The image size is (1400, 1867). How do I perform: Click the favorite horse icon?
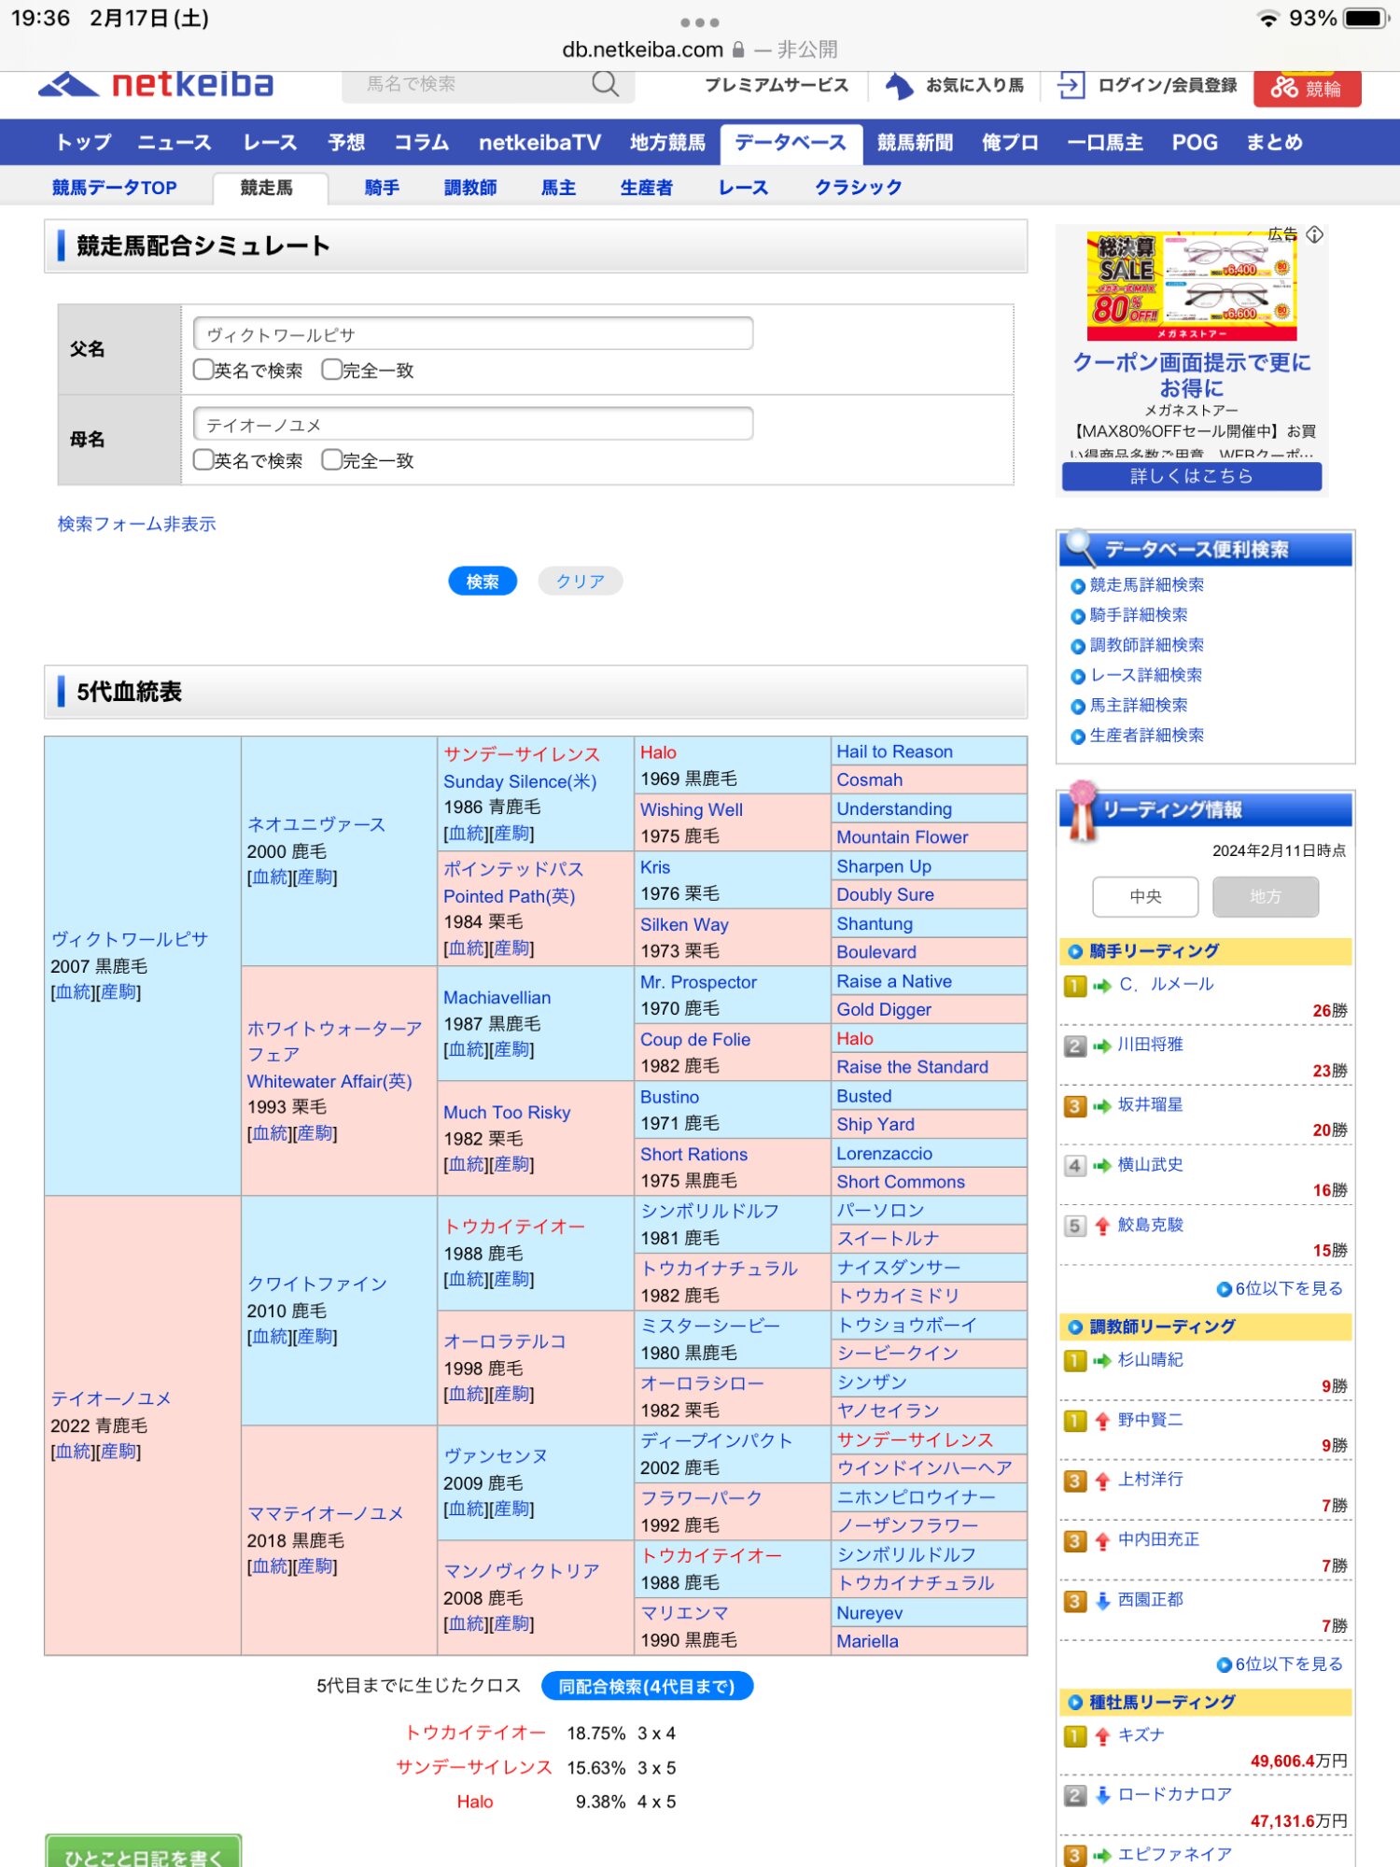click(x=899, y=86)
